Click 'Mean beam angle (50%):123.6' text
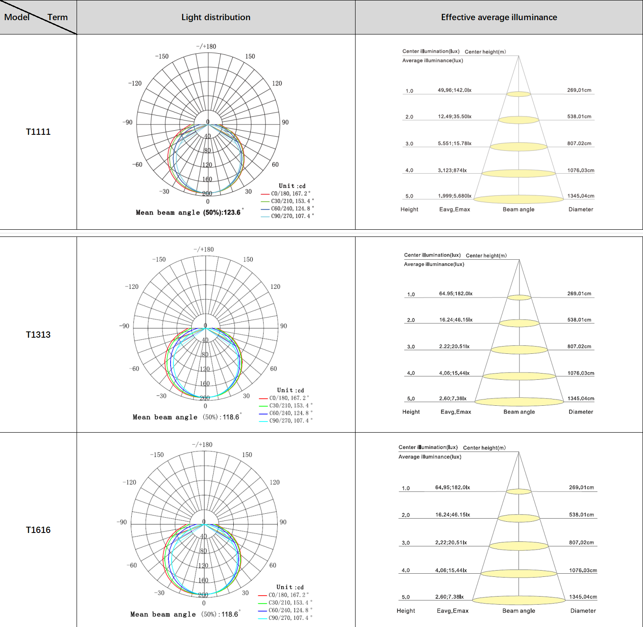Viewport: 643px width, 627px height. [x=190, y=212]
